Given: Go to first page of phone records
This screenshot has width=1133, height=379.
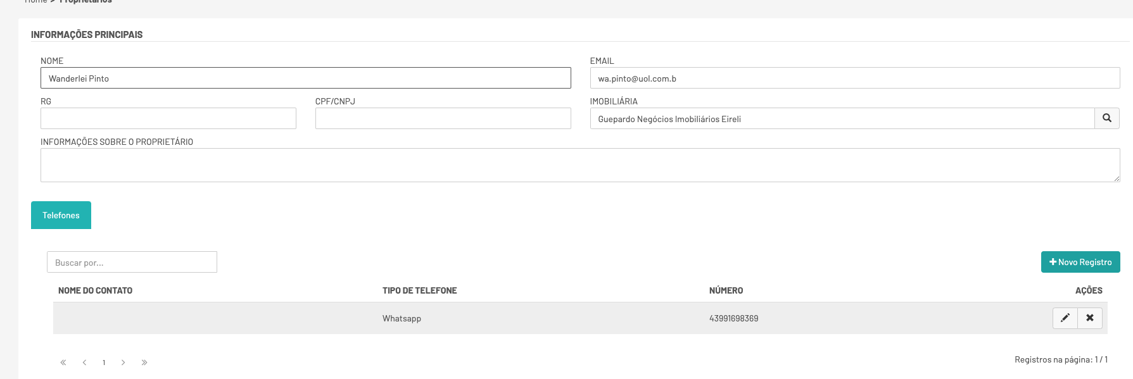Looking at the screenshot, I should pyautogui.click(x=63, y=363).
